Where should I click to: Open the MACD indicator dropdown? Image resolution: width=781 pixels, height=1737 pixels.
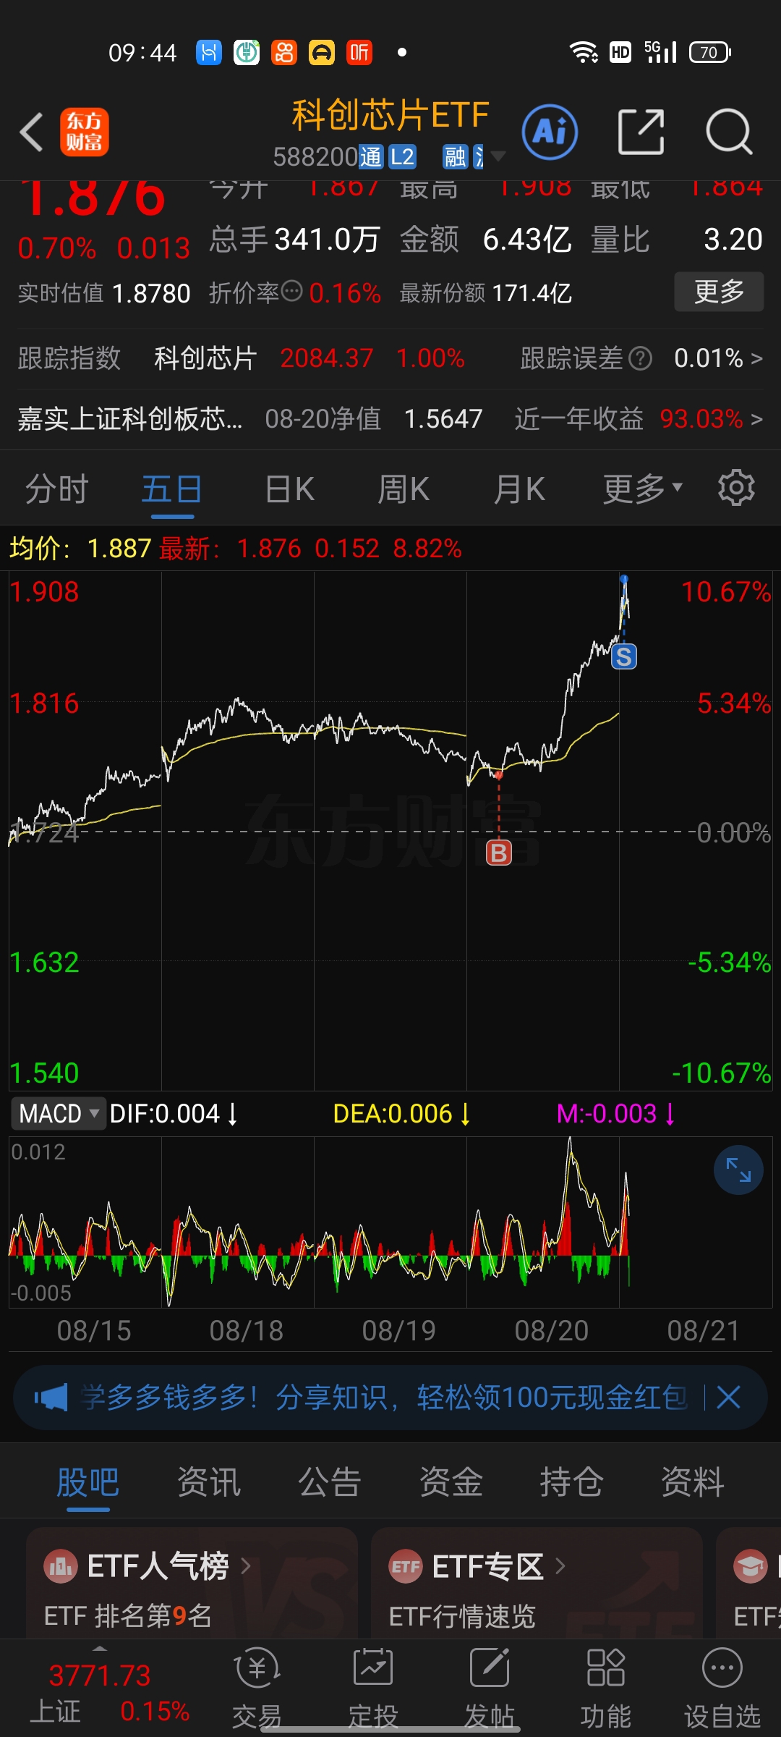[59, 1113]
